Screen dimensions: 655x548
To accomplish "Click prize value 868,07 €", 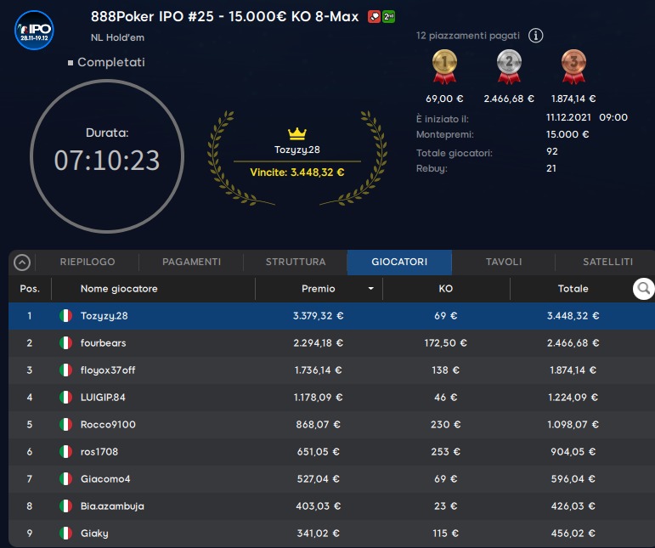I will [319, 424].
